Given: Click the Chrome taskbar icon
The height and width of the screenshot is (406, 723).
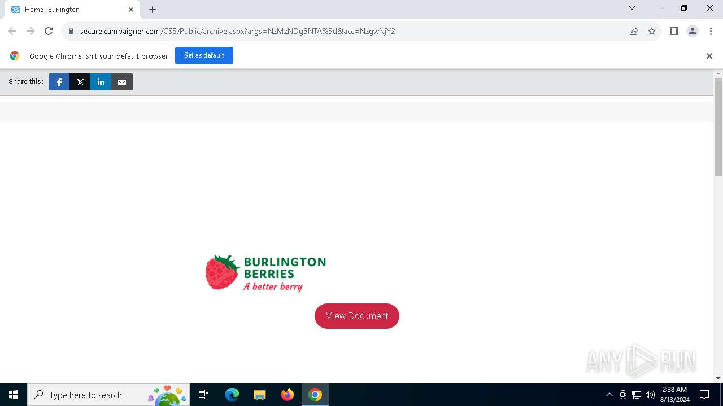Looking at the screenshot, I should (315, 395).
